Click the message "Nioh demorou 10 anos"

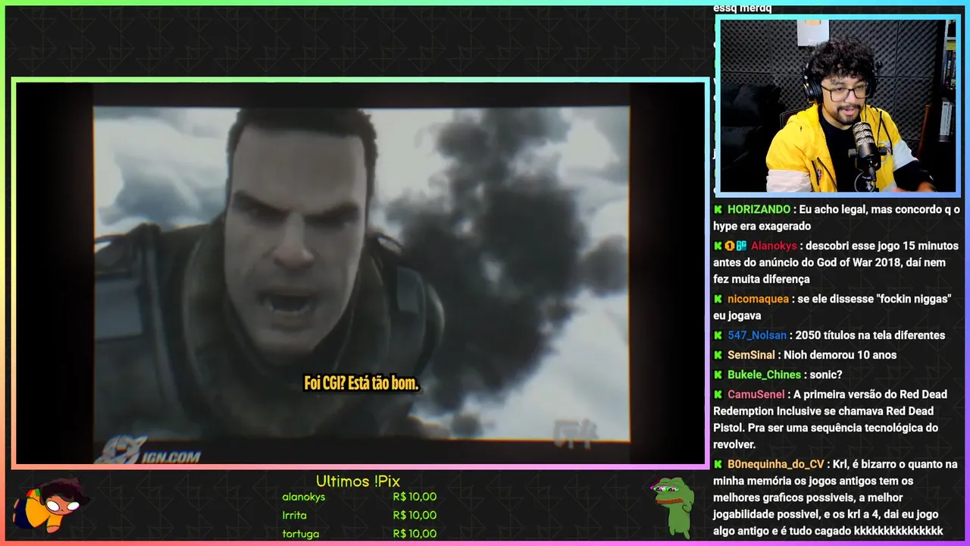click(x=840, y=355)
